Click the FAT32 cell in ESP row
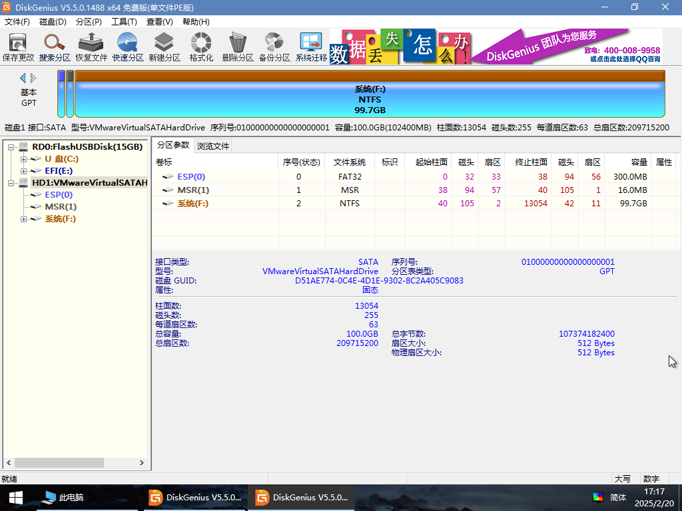The height and width of the screenshot is (511, 682). click(x=350, y=177)
